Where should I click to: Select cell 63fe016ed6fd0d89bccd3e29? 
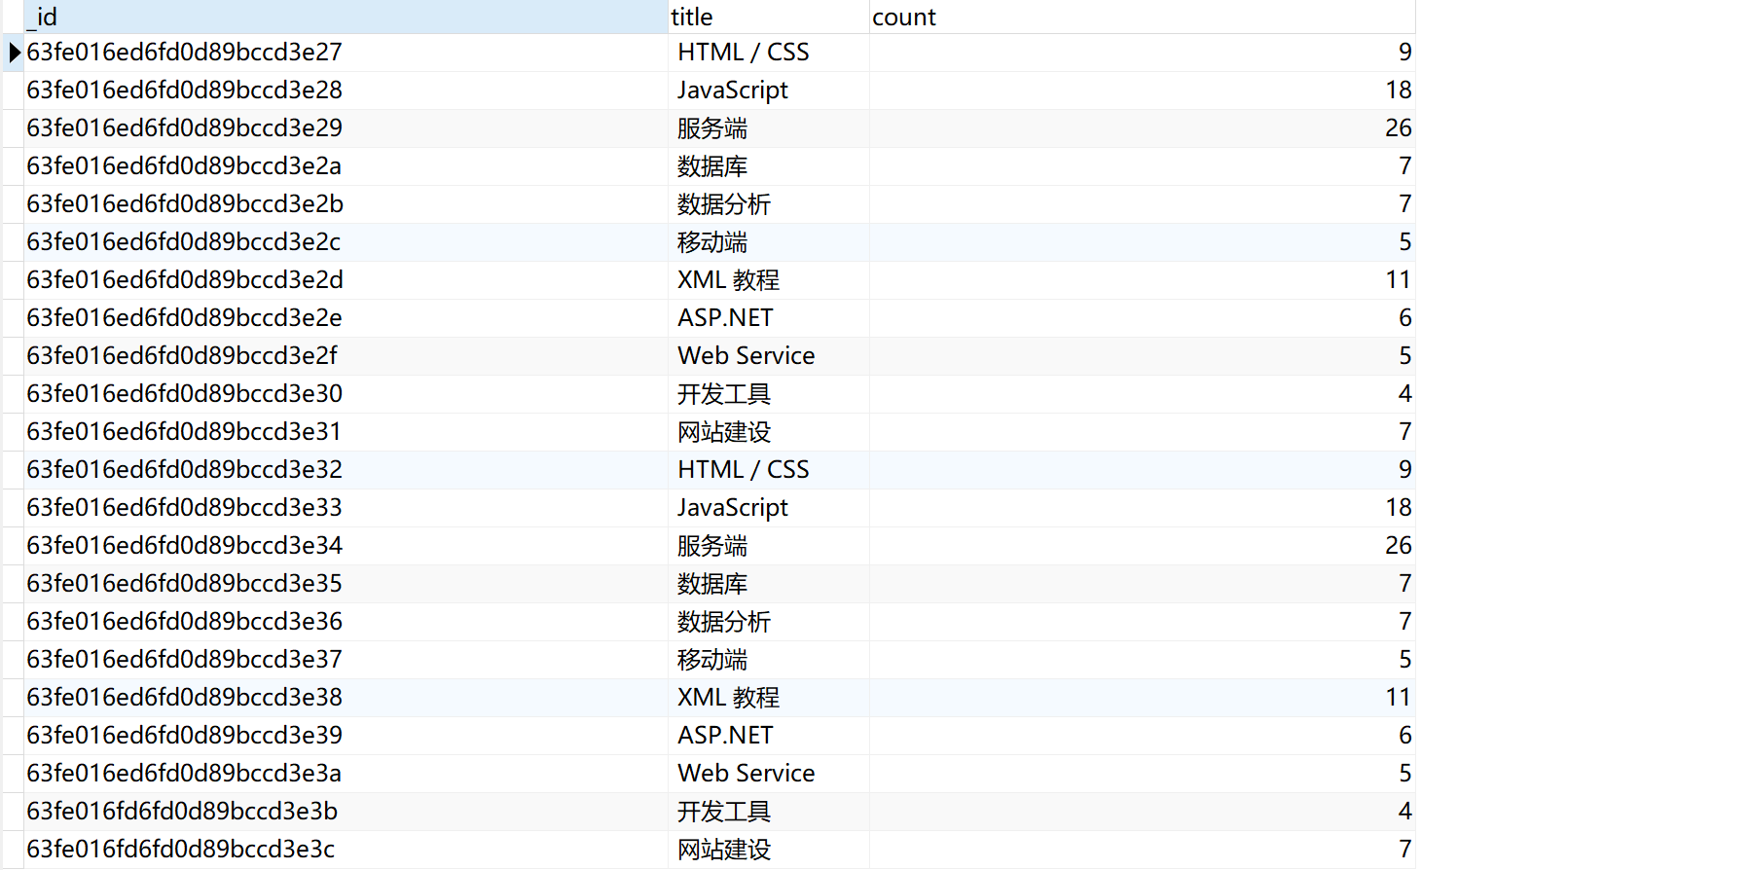(x=346, y=128)
